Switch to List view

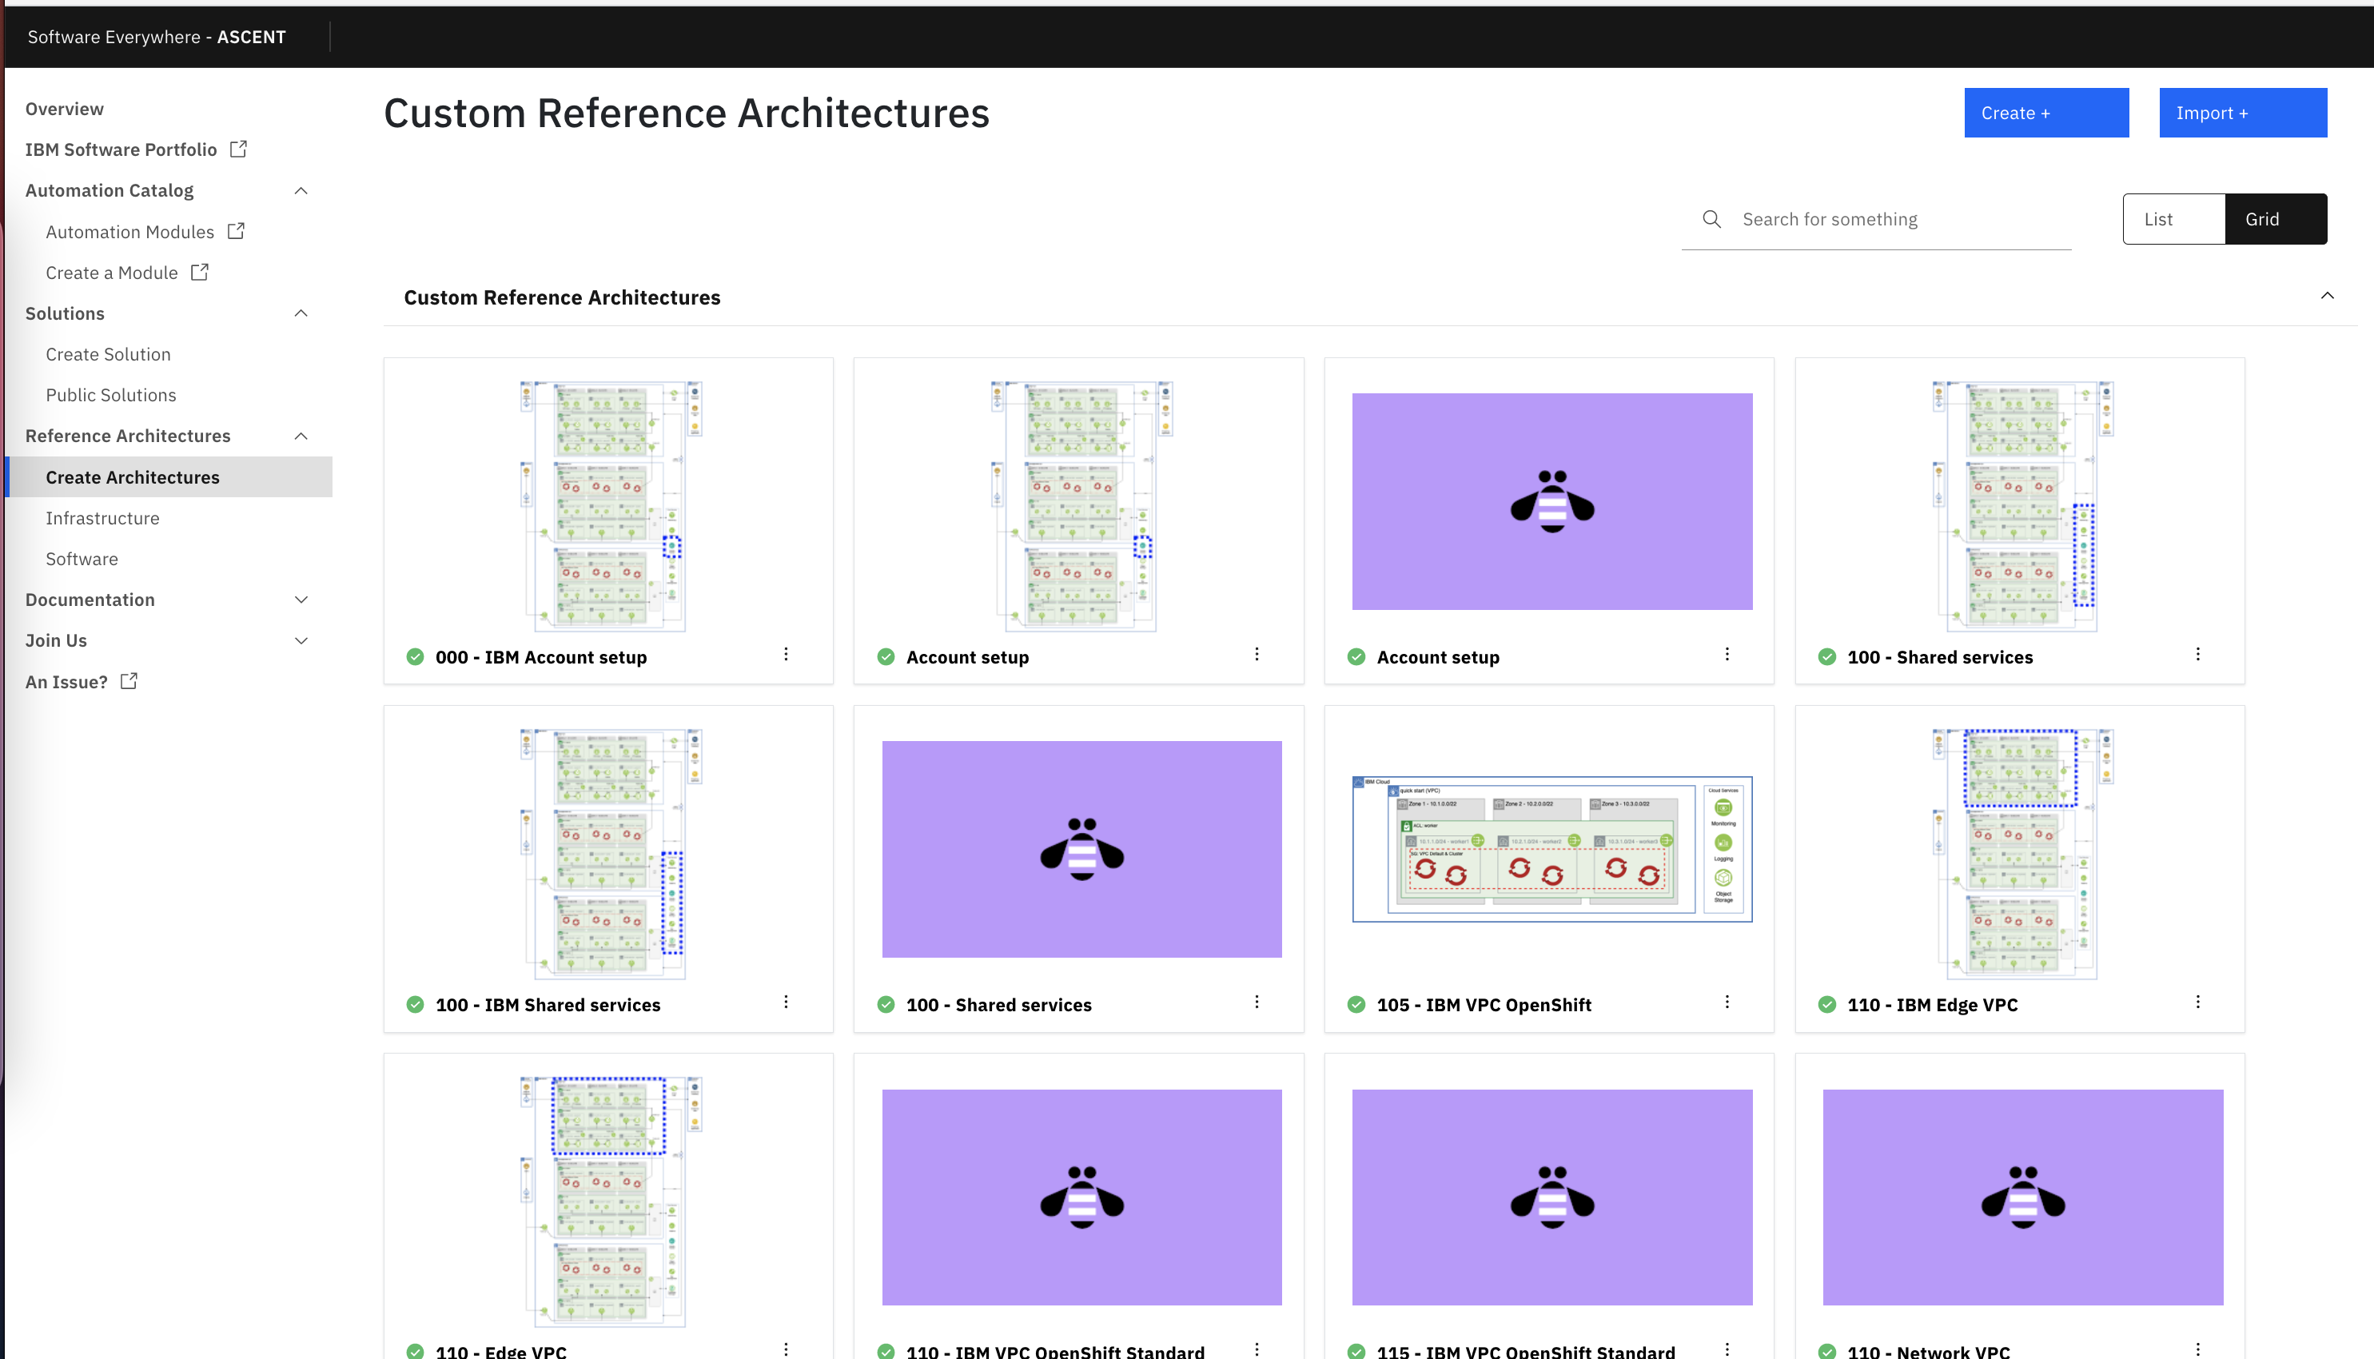click(2159, 218)
